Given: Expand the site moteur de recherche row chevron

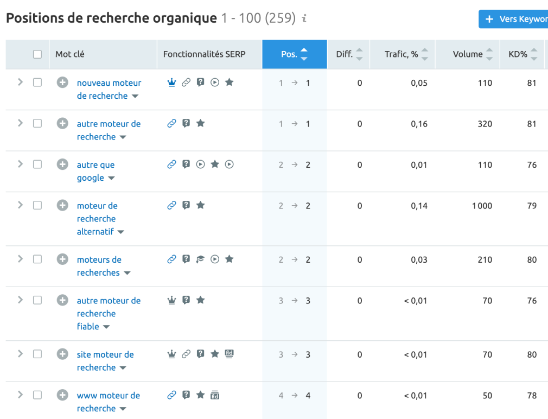Looking at the screenshot, I should coord(20,354).
